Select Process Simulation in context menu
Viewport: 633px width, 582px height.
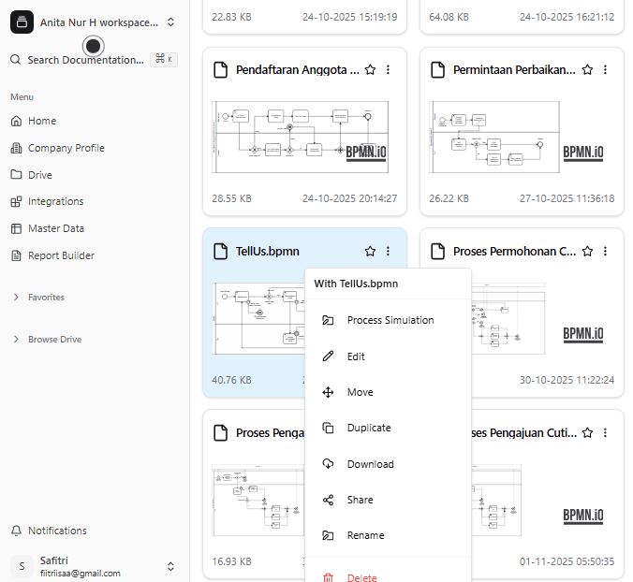(x=388, y=320)
